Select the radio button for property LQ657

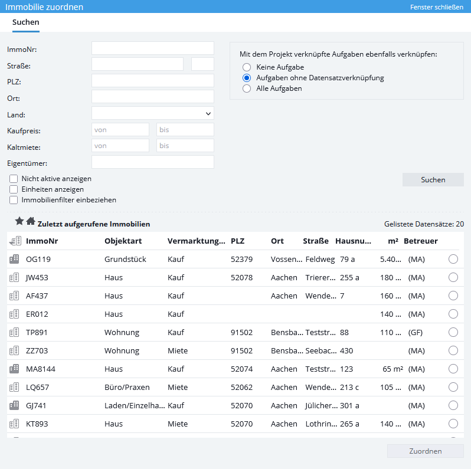pyautogui.click(x=453, y=387)
